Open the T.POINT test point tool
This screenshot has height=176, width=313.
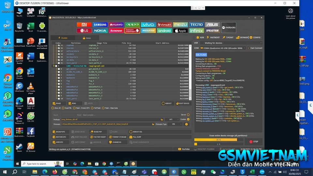point(228,37)
